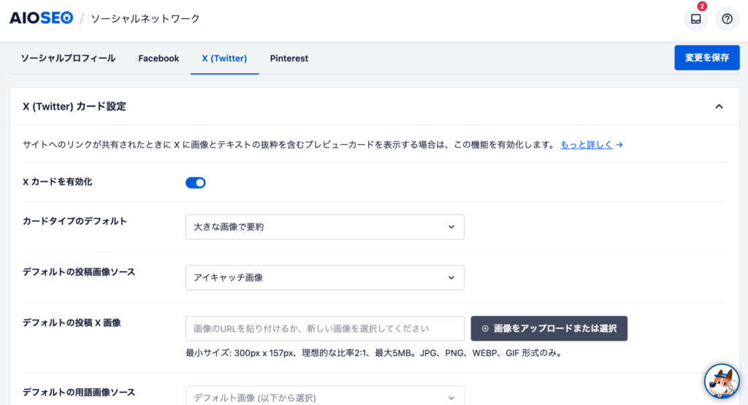
Task: Switch to the Pinterest tab
Action: (289, 58)
